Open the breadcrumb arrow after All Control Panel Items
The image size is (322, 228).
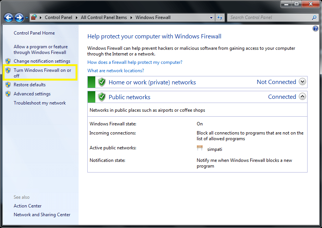131,18
